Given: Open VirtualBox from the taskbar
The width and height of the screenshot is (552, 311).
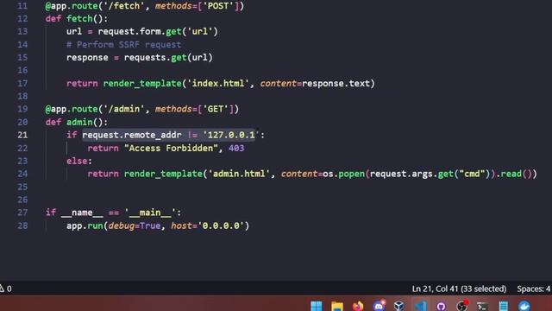Looking at the screenshot, I should (398, 306).
